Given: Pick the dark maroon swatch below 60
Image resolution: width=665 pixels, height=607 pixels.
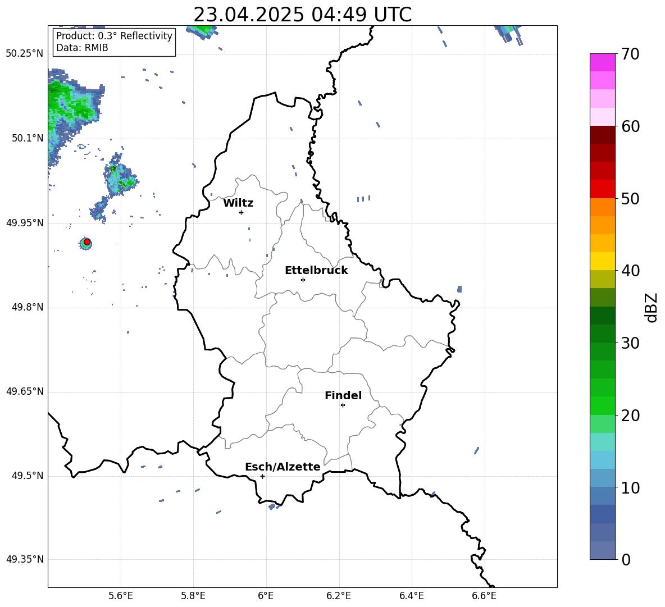Looking at the screenshot, I should click(x=602, y=135).
